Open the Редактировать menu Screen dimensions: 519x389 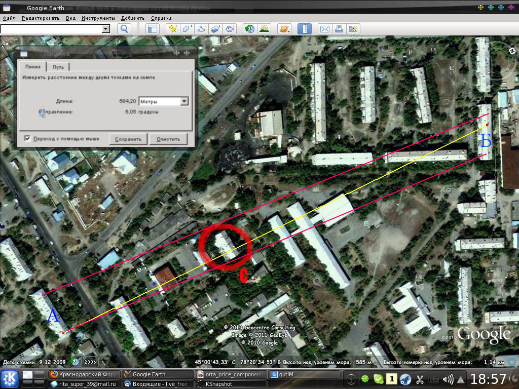point(41,18)
